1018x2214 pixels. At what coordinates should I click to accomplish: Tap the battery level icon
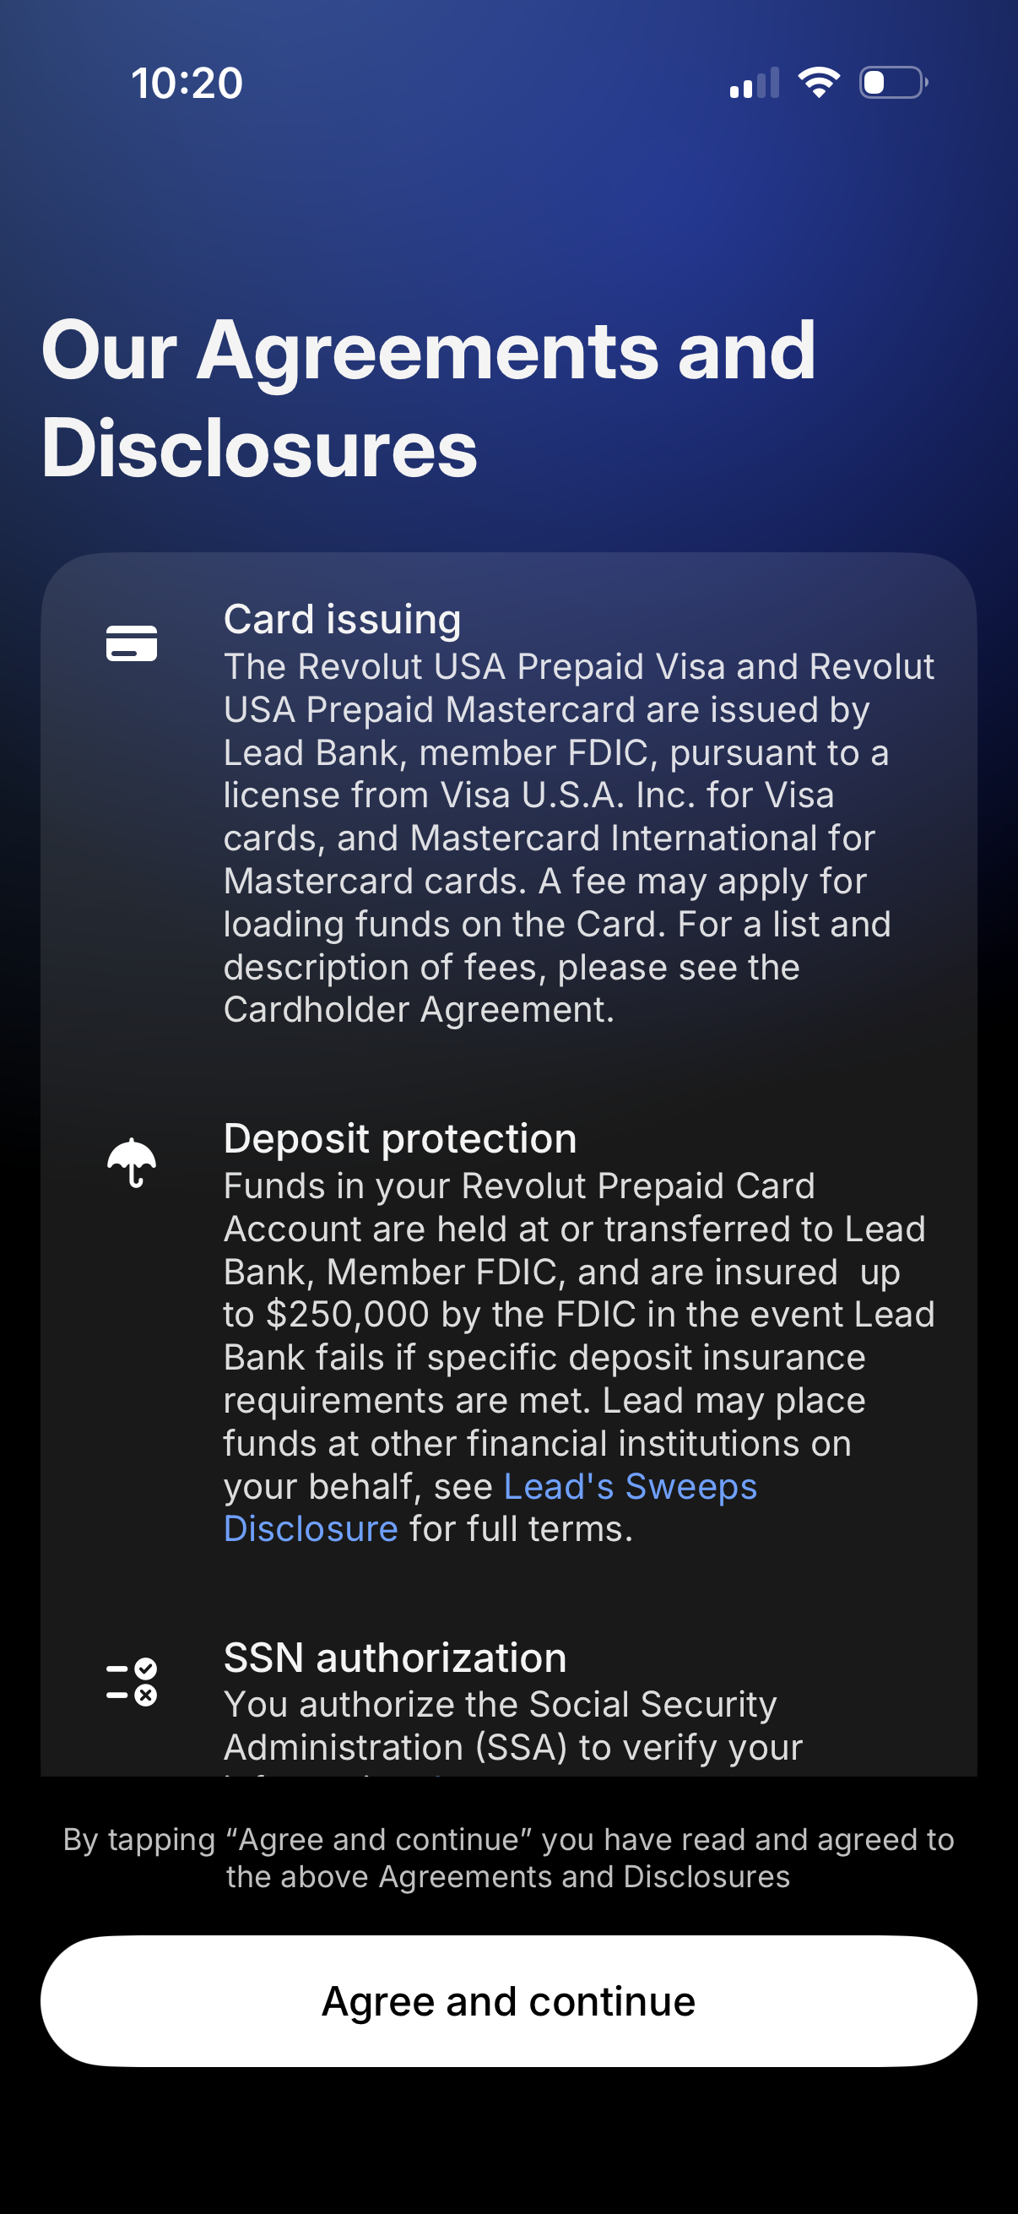(x=892, y=83)
